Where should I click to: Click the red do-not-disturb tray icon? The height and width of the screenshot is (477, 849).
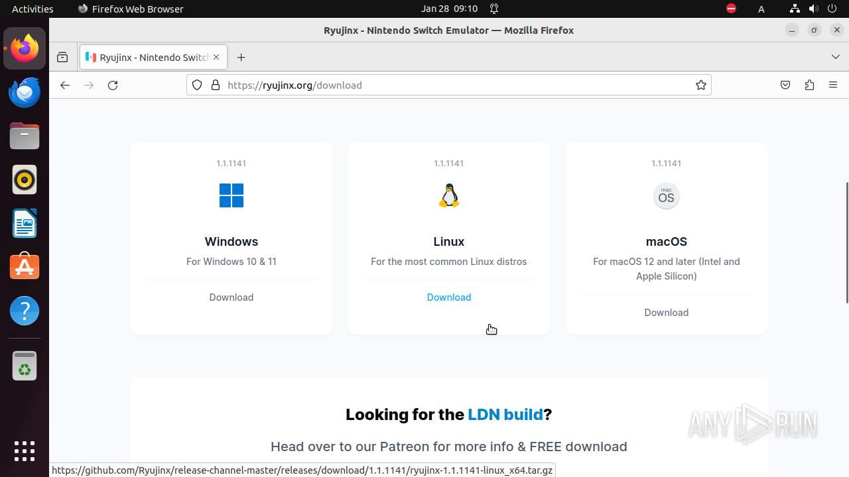pyautogui.click(x=731, y=9)
